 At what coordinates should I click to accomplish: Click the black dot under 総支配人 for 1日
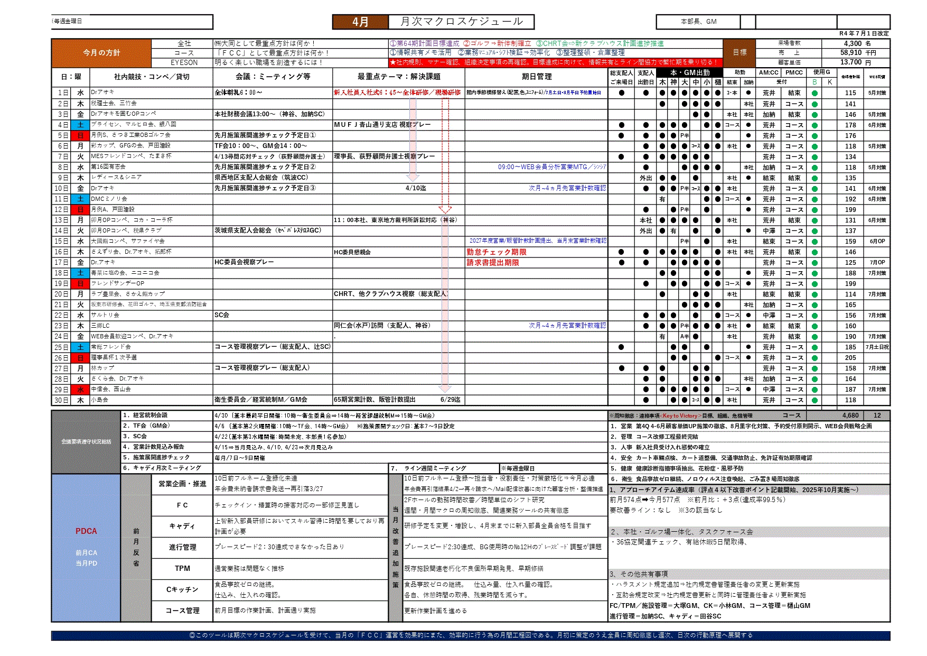621,93
